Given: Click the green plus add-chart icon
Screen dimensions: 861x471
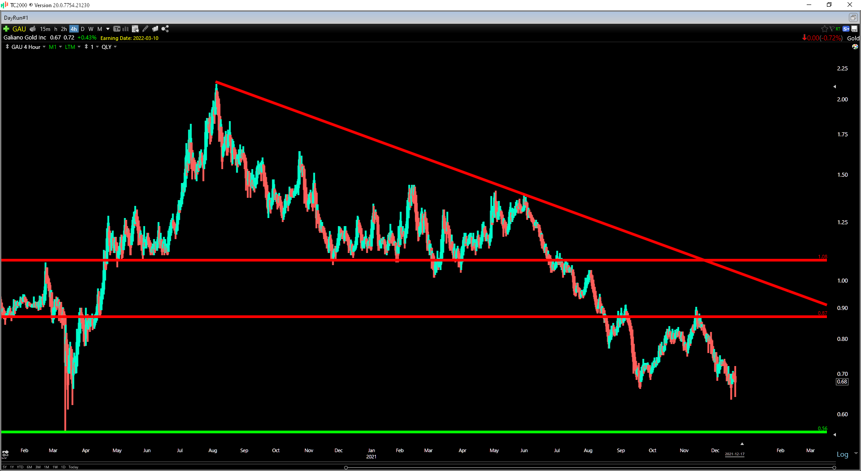Looking at the screenshot, I should pyautogui.click(x=6, y=29).
